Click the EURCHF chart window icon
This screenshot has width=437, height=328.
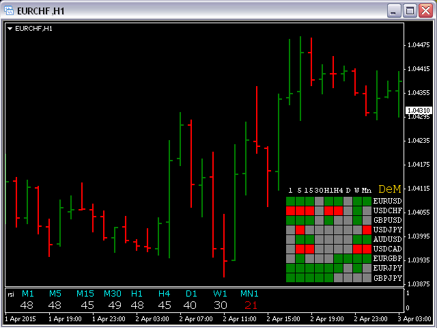click(x=9, y=11)
